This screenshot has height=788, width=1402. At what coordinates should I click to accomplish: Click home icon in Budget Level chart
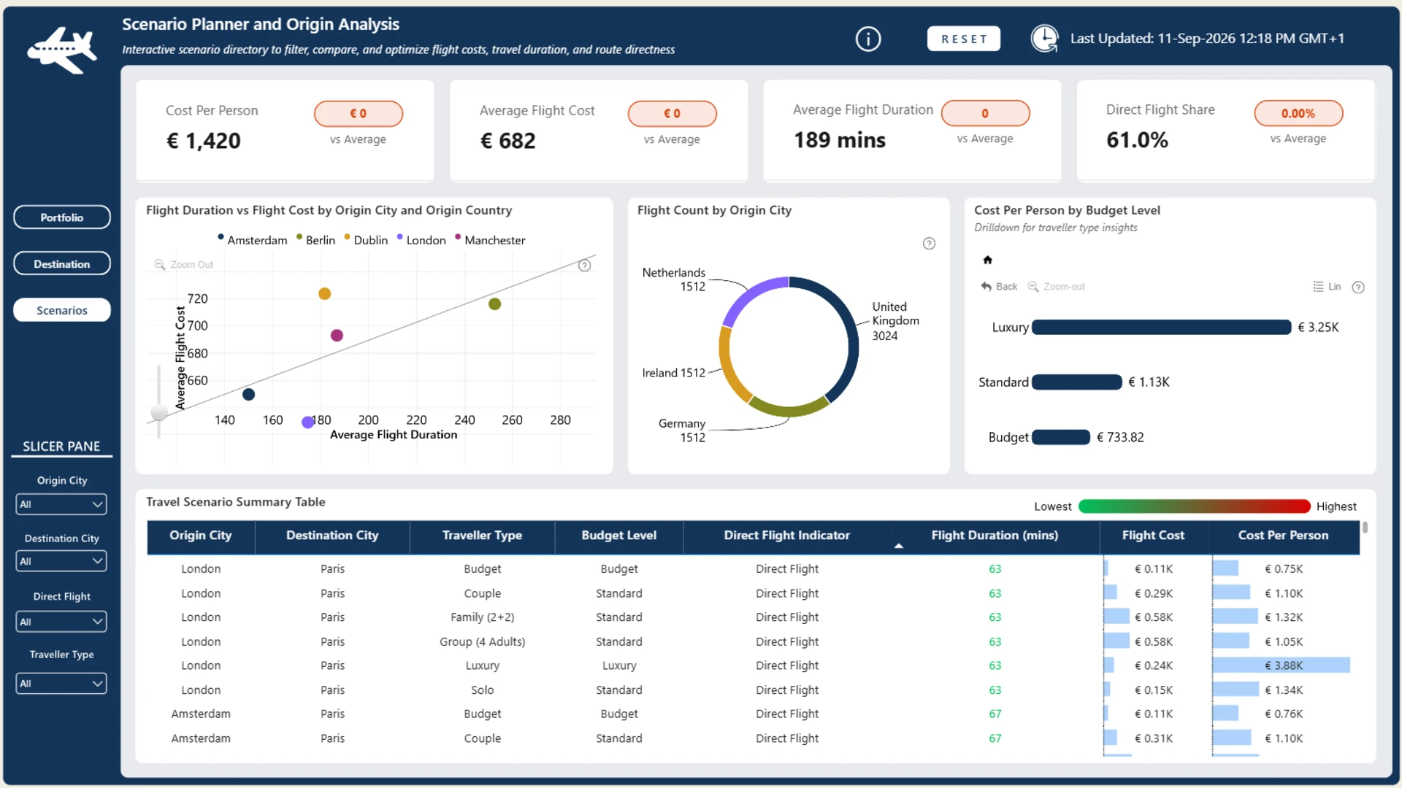[x=987, y=260]
